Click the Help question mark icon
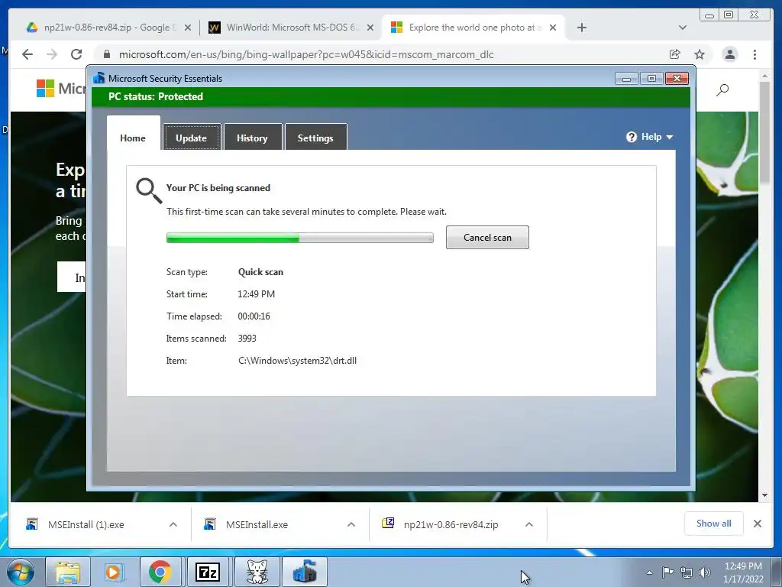 (632, 137)
